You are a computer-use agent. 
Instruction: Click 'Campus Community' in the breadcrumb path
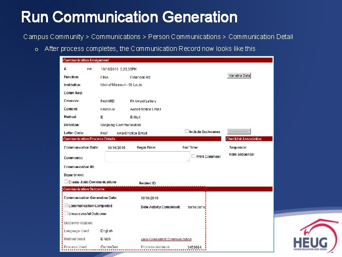(x=53, y=37)
